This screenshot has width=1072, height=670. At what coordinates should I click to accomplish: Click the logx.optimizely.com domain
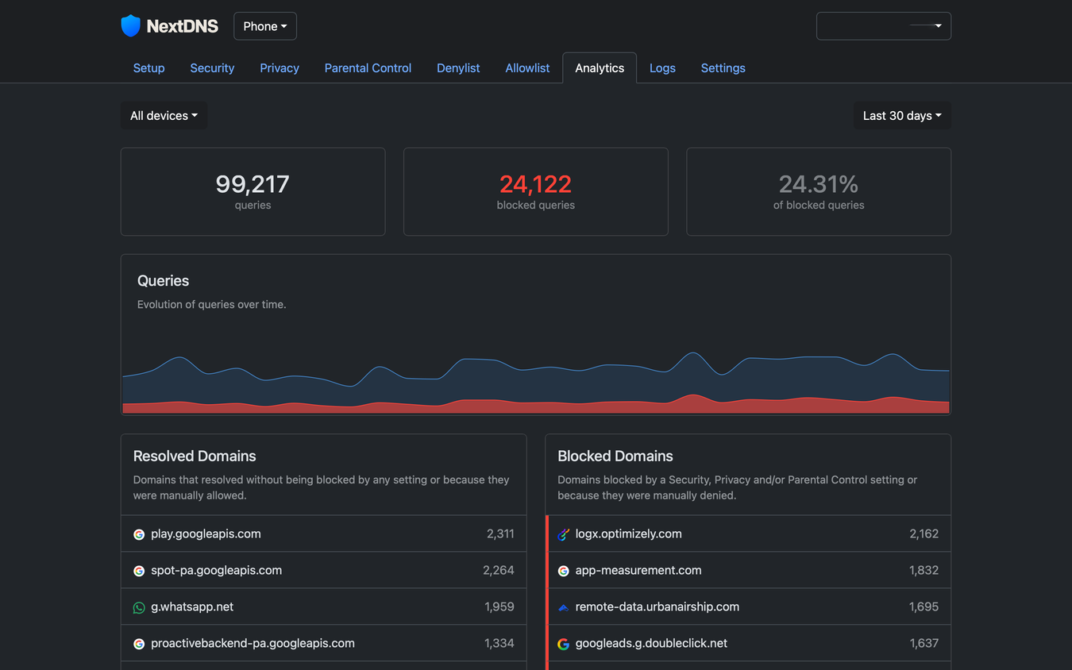tap(628, 534)
